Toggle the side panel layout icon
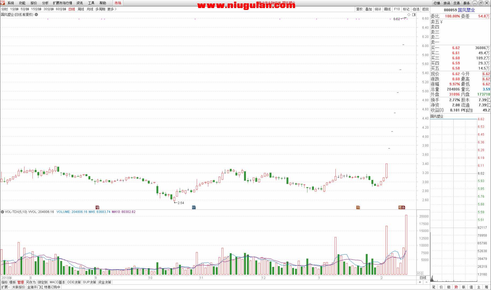The height and width of the screenshot is (290, 491). (414, 15)
